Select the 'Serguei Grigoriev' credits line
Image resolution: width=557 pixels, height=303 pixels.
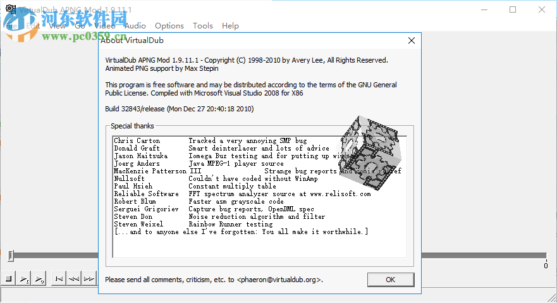click(x=214, y=209)
